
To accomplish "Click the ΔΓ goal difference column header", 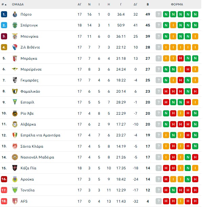I will (136, 5).
